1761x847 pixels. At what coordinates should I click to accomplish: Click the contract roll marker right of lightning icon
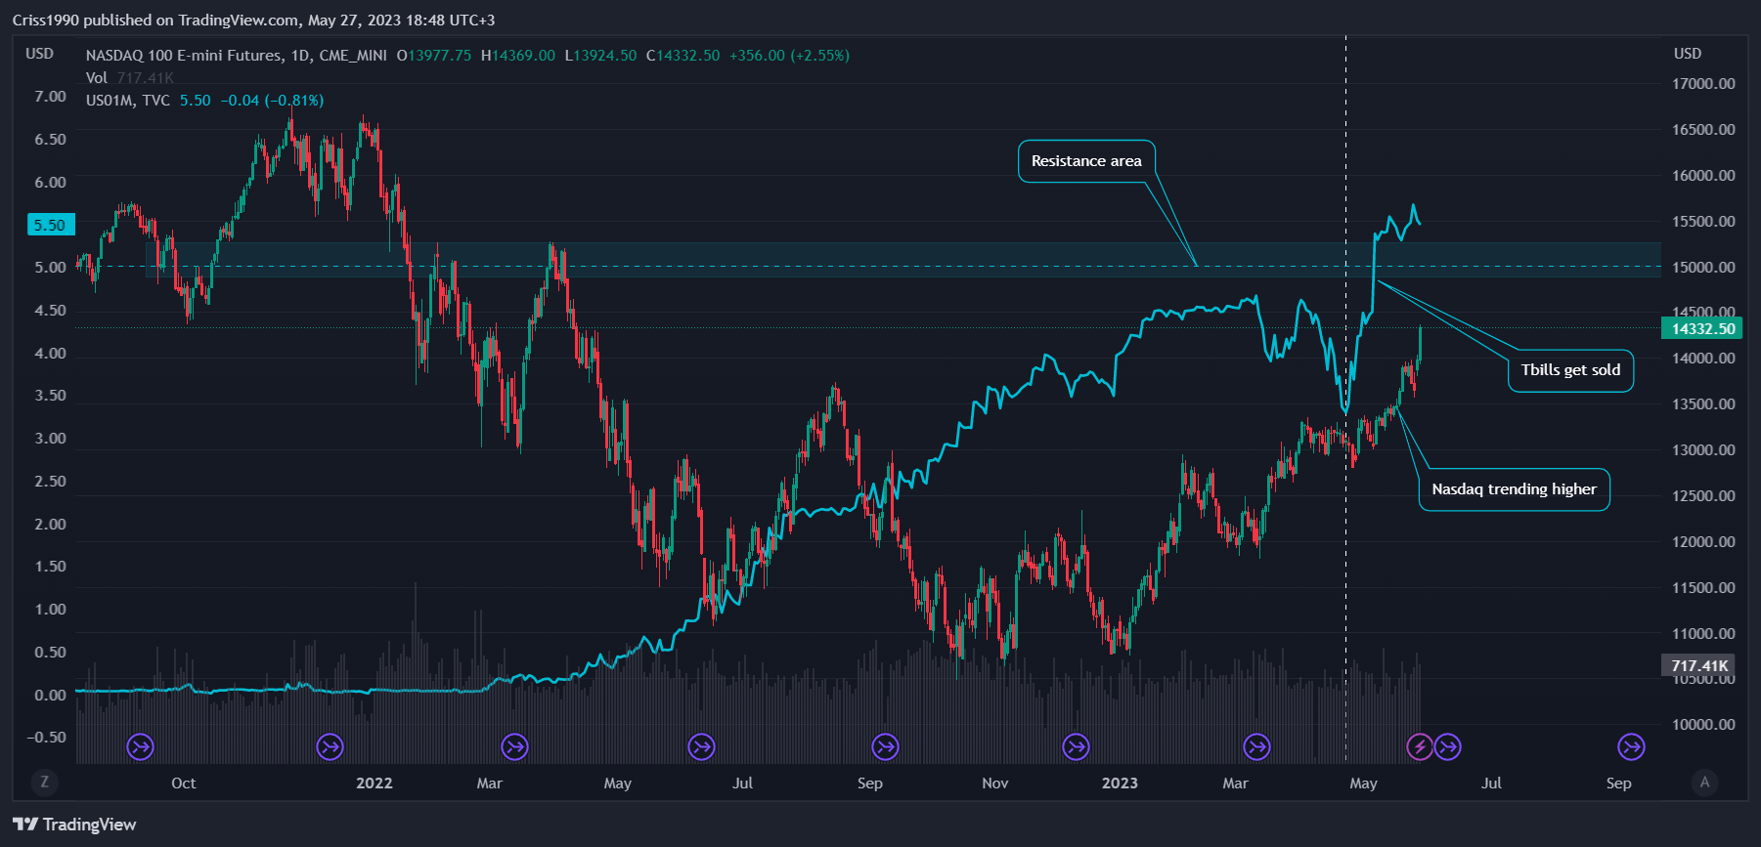tap(1448, 747)
